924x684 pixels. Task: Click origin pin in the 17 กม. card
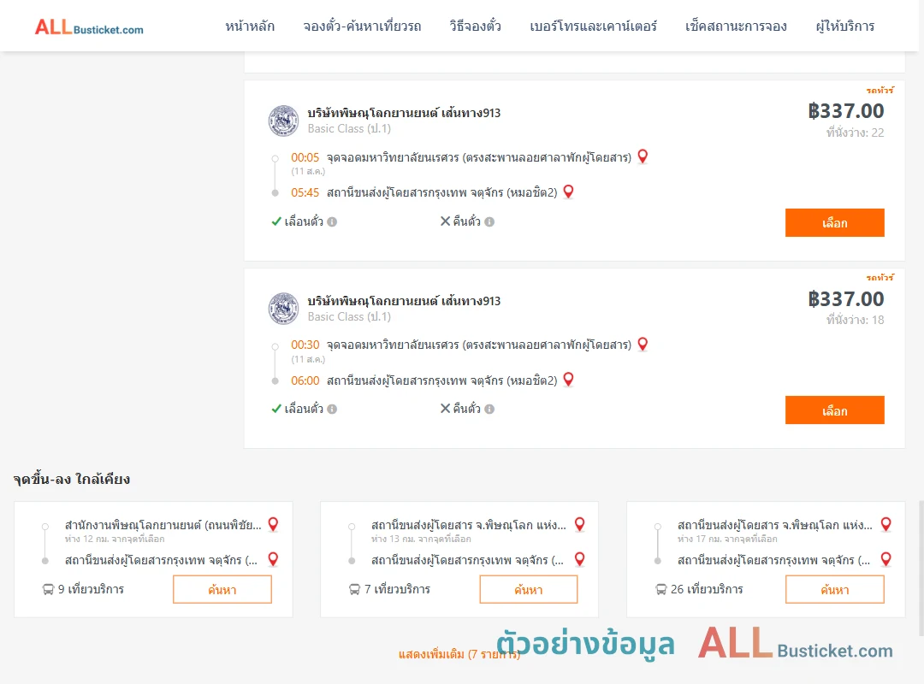pos(886,524)
